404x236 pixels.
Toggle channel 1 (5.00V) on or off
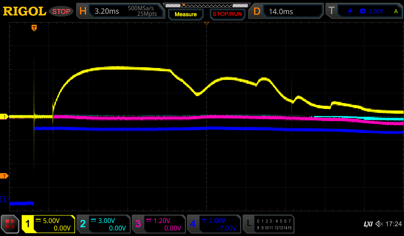pos(49,224)
